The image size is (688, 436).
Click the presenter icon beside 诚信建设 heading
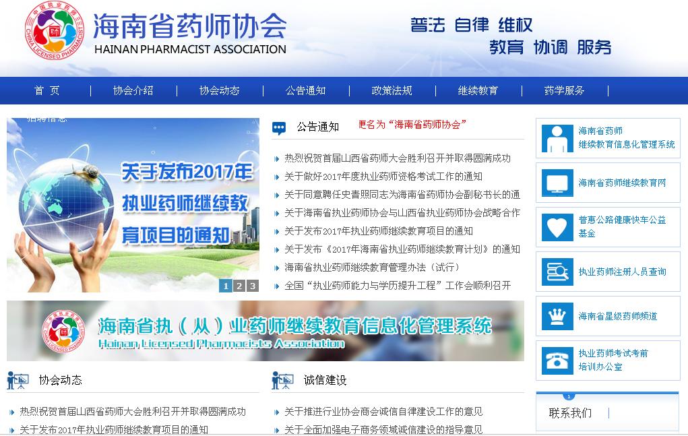[282, 381]
